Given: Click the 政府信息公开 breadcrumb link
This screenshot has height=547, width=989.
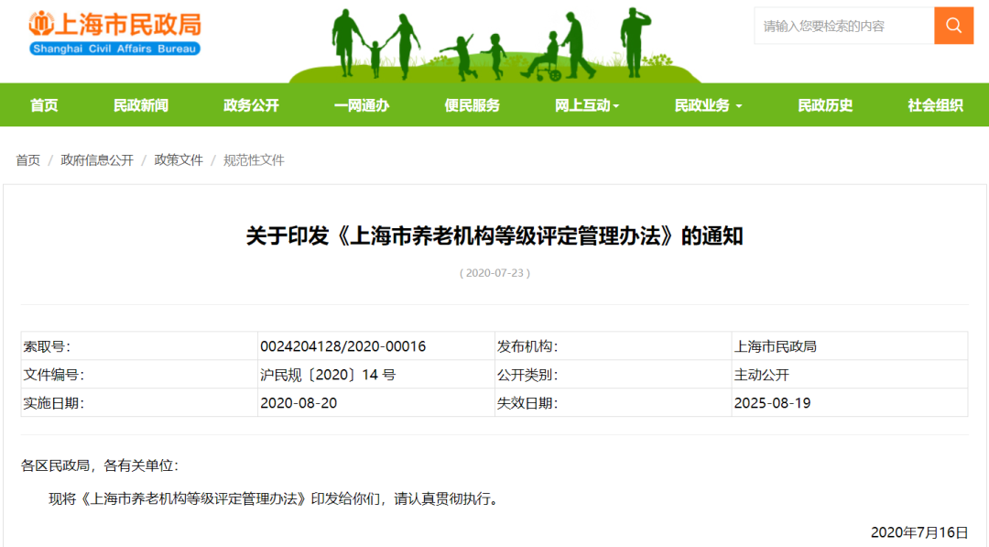Looking at the screenshot, I should click(97, 160).
